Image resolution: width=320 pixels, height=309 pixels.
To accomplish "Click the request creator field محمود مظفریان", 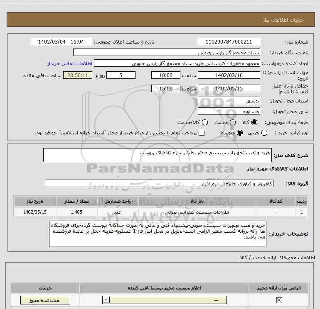I will pos(177,63).
